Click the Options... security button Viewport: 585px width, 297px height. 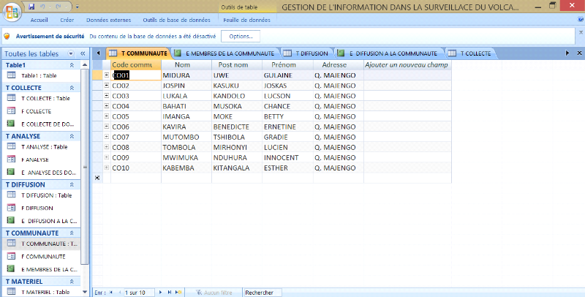[x=241, y=36]
